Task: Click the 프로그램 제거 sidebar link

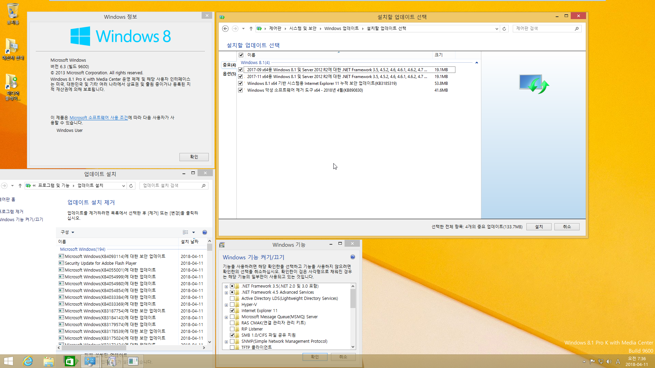Action: (12, 212)
